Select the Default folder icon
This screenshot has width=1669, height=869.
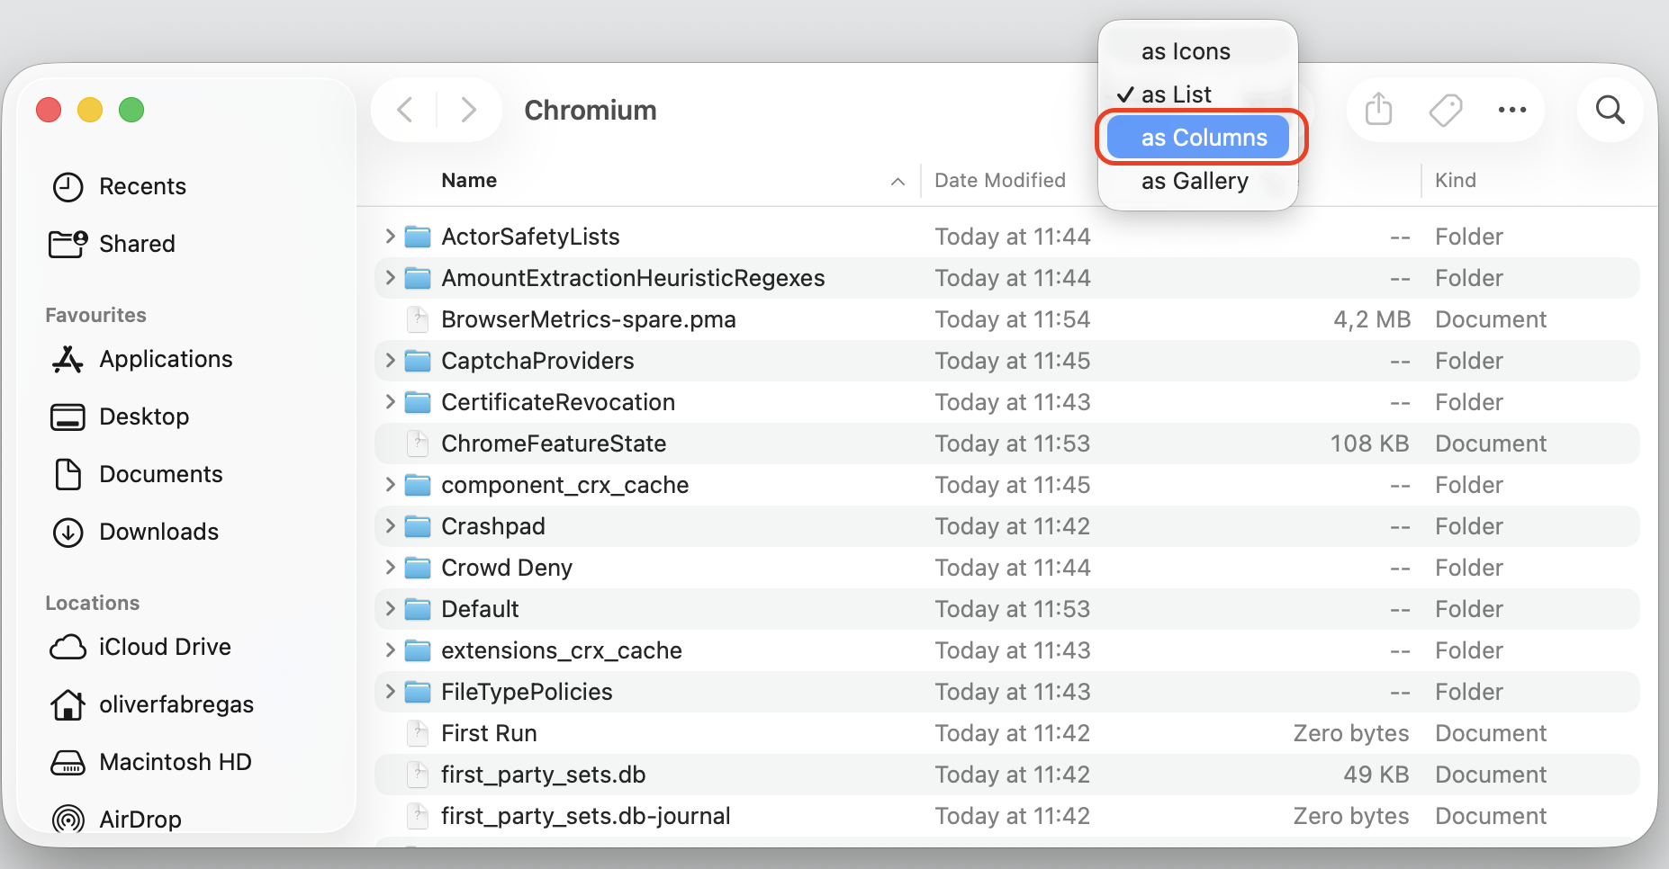click(417, 609)
